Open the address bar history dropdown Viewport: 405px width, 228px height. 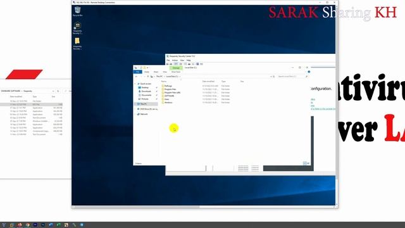click(x=271, y=77)
